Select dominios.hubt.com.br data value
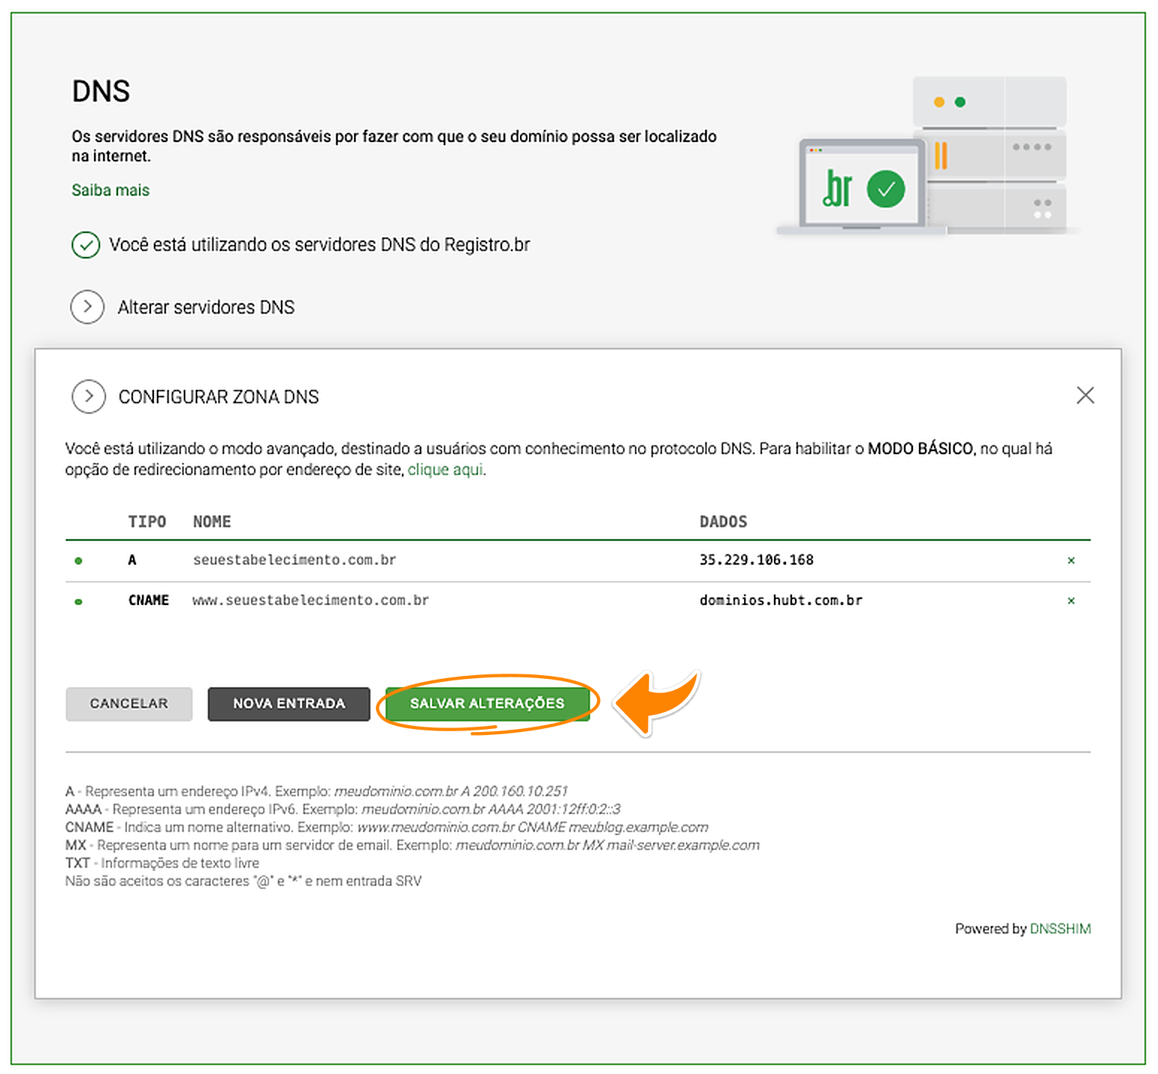Viewport: 1158px width, 1074px height. point(781,600)
